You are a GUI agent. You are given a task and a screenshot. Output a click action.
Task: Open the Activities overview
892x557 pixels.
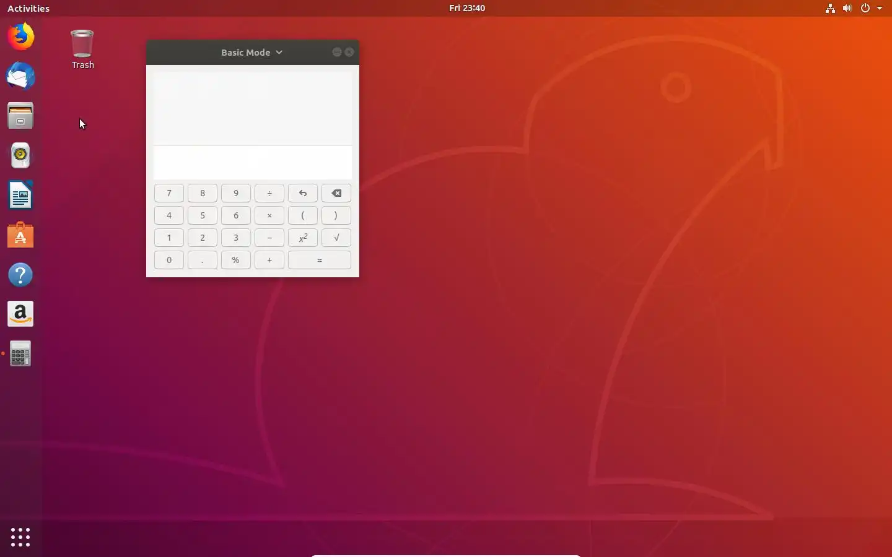28,8
